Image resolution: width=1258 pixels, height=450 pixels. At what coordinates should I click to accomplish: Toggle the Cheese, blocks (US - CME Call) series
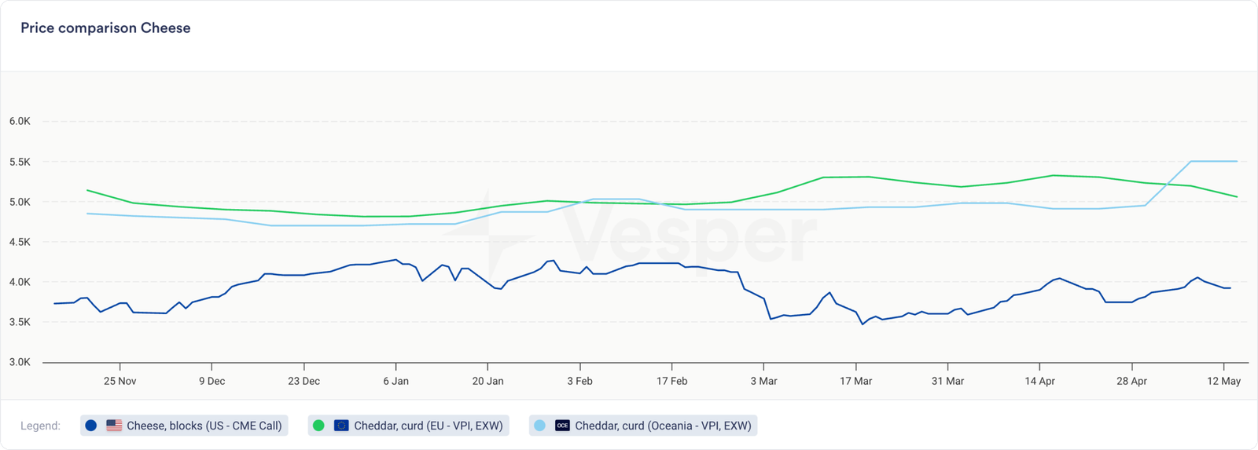point(204,426)
